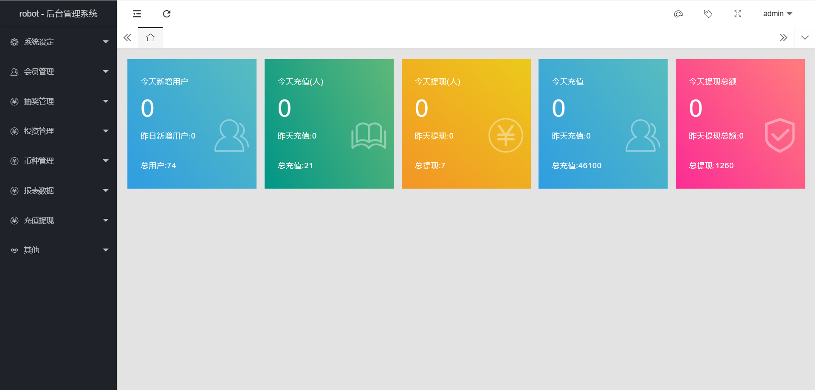Select the home tab
Screen dimensions: 815x390
point(150,38)
